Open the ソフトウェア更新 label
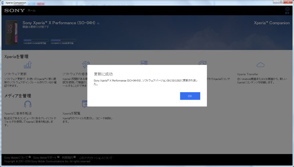 pos(15,74)
